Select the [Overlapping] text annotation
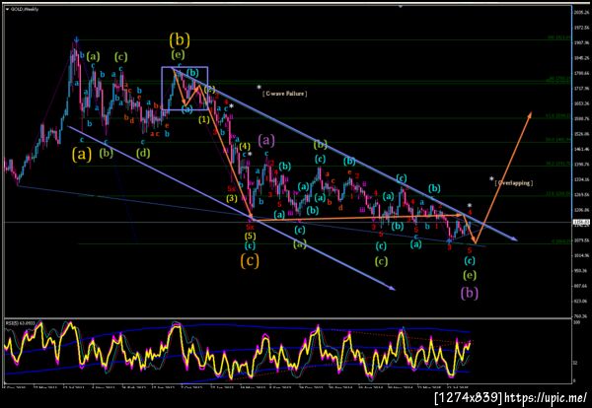This screenshot has width=592, height=408. tap(514, 183)
